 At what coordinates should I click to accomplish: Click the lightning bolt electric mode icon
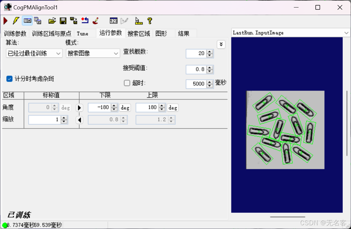[x=16, y=21]
